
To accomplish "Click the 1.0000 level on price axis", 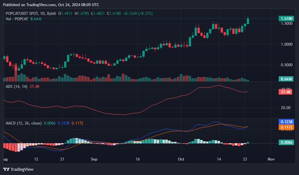I will pyautogui.click(x=286, y=44).
